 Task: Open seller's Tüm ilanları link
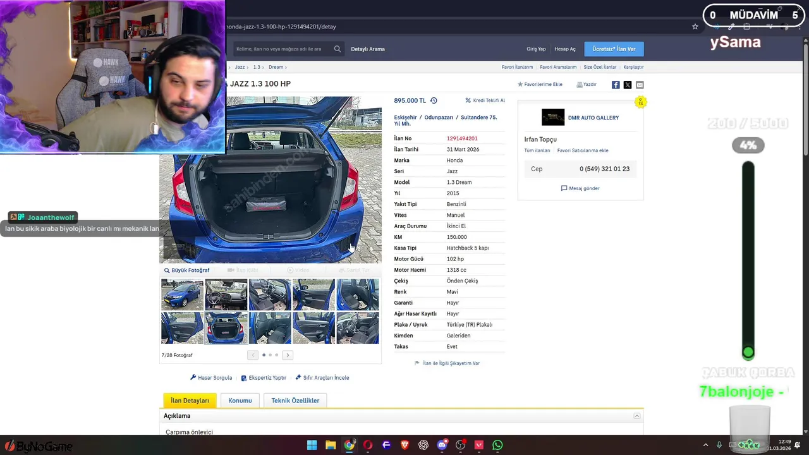tap(537, 150)
